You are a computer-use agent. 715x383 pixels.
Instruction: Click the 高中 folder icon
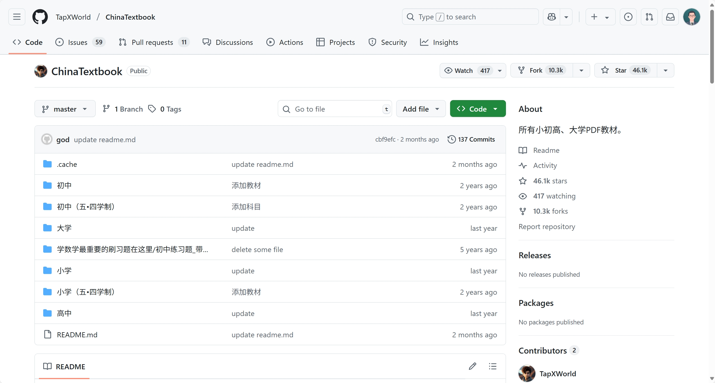pos(47,313)
